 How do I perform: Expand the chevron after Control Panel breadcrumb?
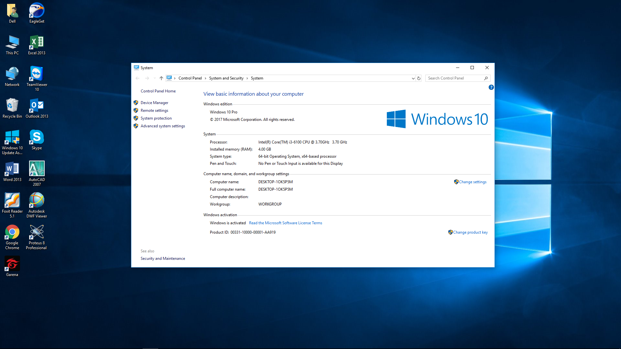[205, 78]
